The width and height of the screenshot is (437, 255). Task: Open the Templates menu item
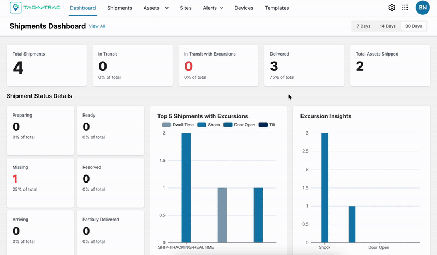(x=277, y=8)
